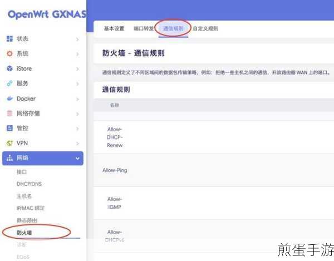Click the Allow-IGMP rule name
334x261 pixels.
tap(115, 203)
